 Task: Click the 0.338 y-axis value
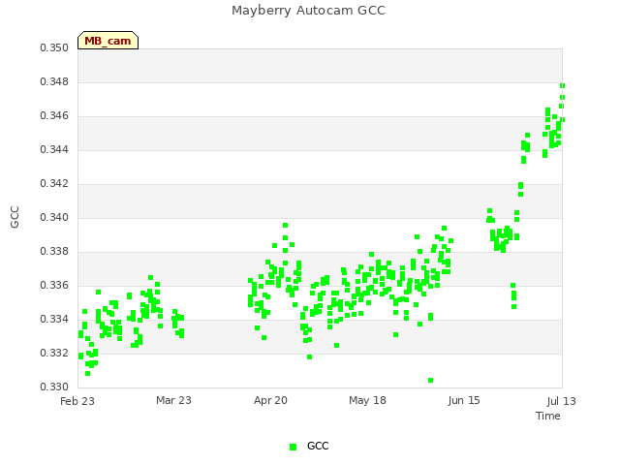[x=54, y=252]
